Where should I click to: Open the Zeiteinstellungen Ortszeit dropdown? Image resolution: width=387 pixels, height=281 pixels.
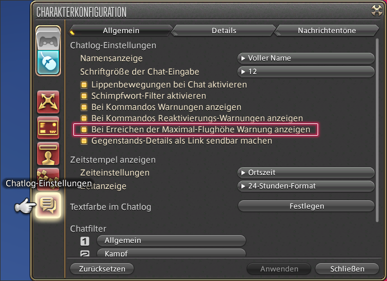pos(306,173)
